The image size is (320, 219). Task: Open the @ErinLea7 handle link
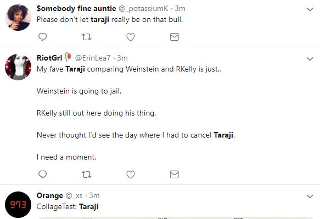[93, 58]
